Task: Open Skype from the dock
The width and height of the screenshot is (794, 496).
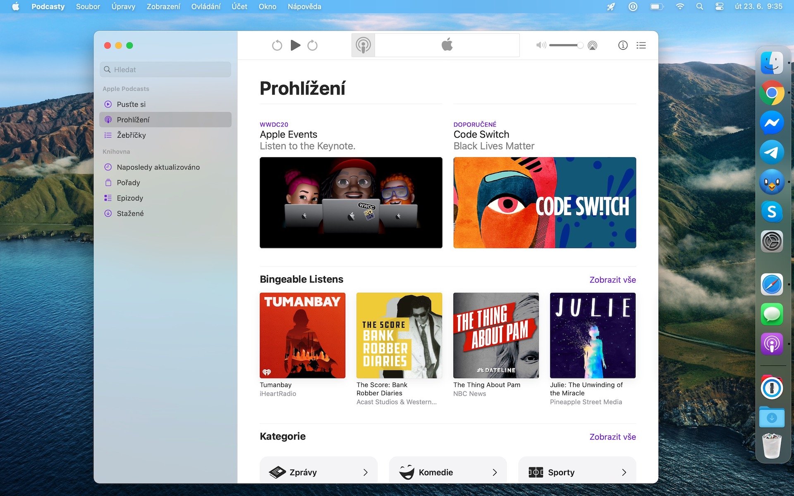Action: (772, 212)
